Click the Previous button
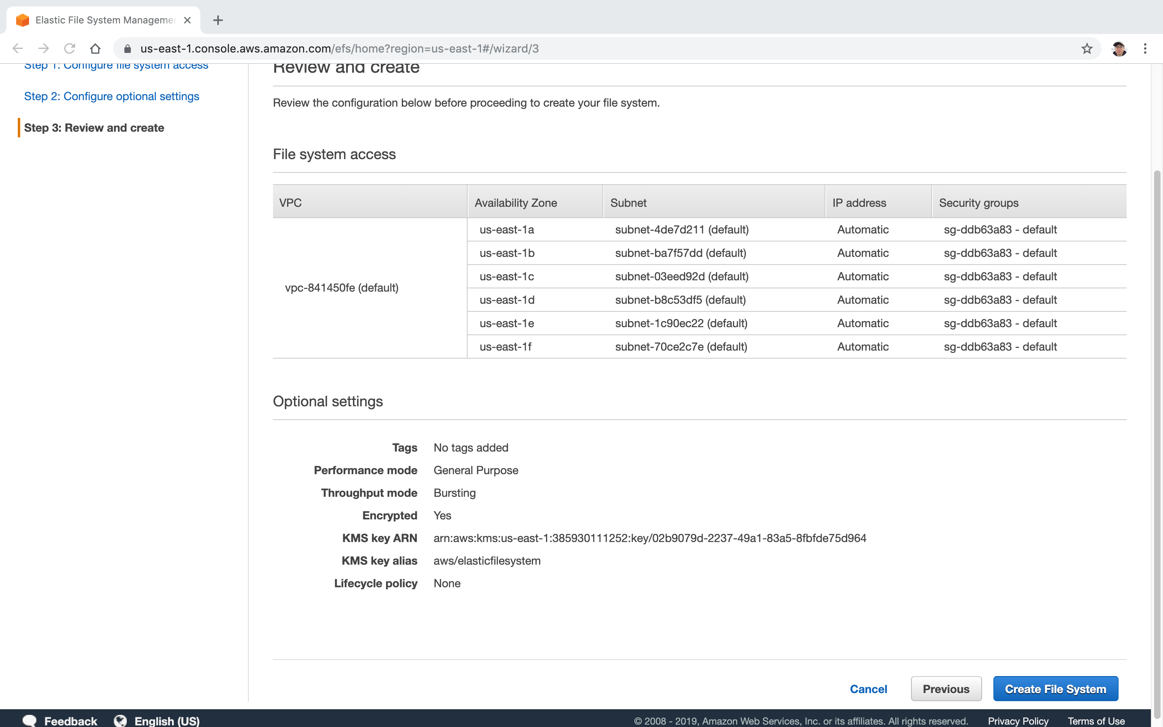Viewport: 1163px width, 727px height. coord(946,689)
